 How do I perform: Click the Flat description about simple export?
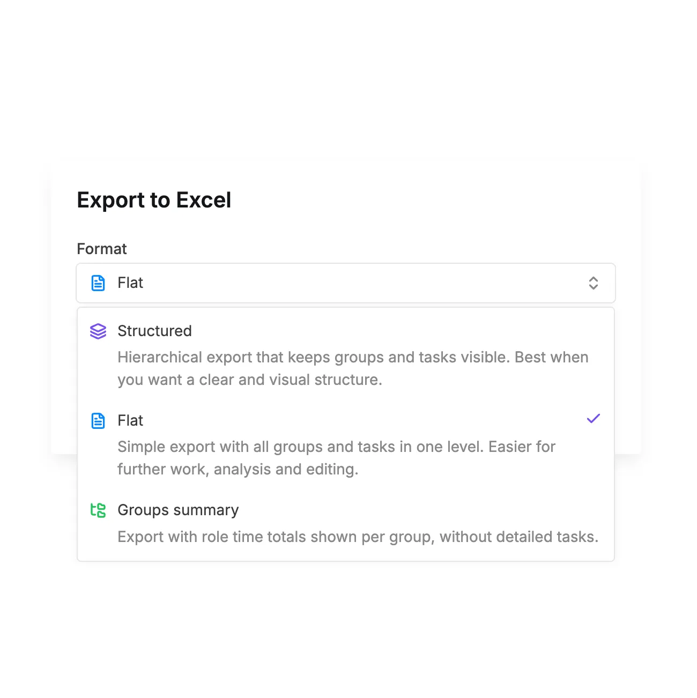[336, 457]
